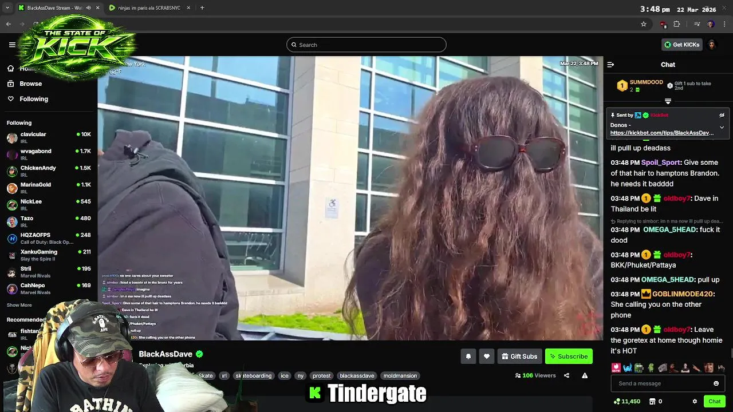Hide the pinned message with eye-slash icon
This screenshot has width=733, height=412.
pyautogui.click(x=722, y=115)
